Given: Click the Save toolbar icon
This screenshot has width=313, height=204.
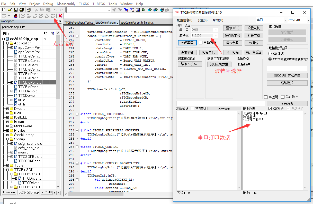Looking at the screenshot, I should click(16, 10).
